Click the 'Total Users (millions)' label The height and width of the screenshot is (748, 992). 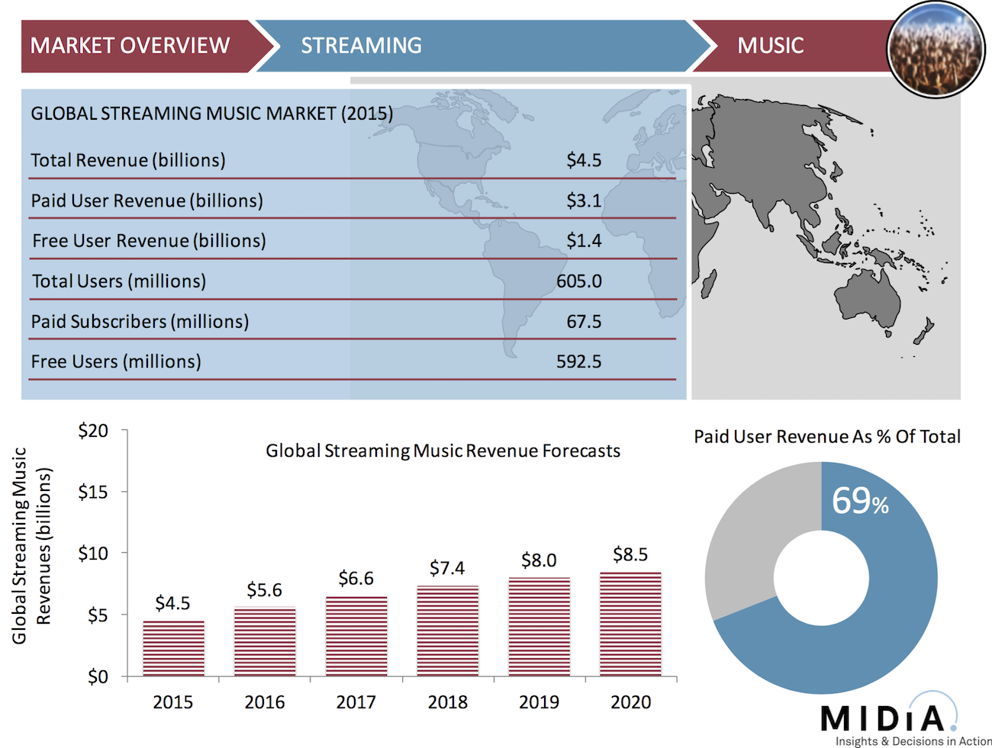[119, 281]
